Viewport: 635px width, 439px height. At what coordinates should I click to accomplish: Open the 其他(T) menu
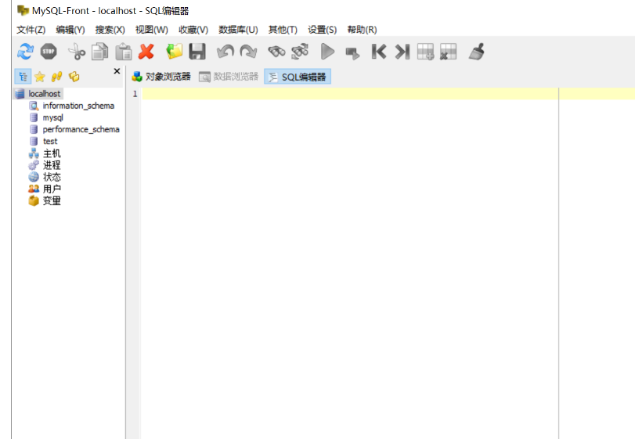click(283, 30)
